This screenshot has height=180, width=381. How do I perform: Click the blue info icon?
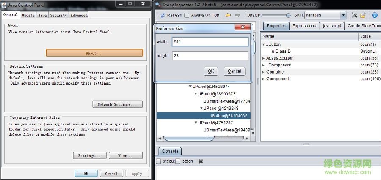(375, 15)
